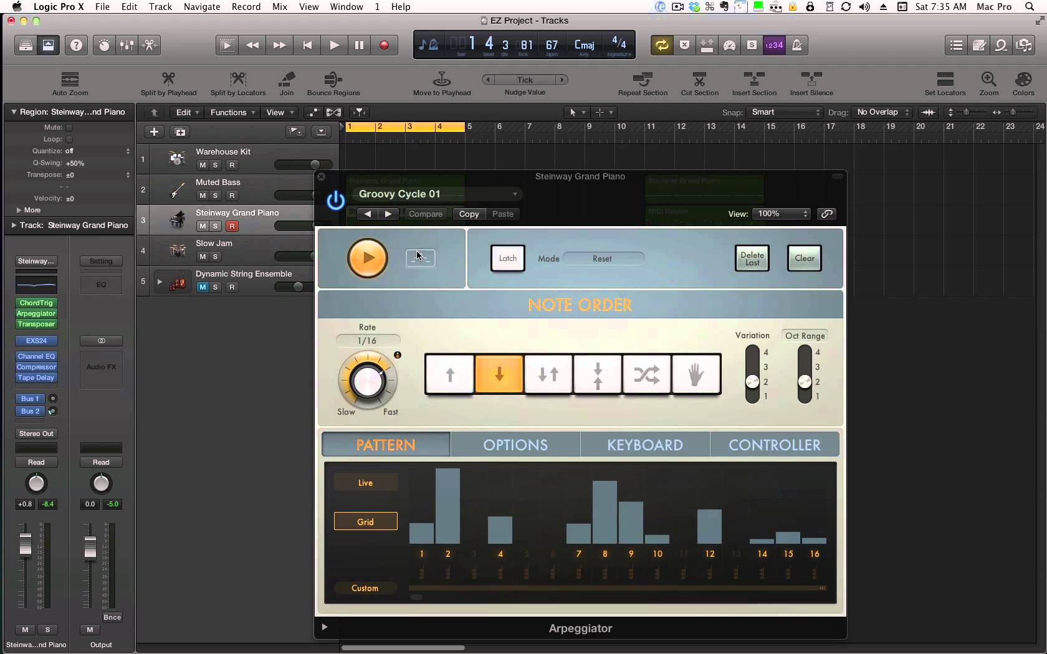
Task: Click Cut Section tool
Action: click(x=699, y=83)
